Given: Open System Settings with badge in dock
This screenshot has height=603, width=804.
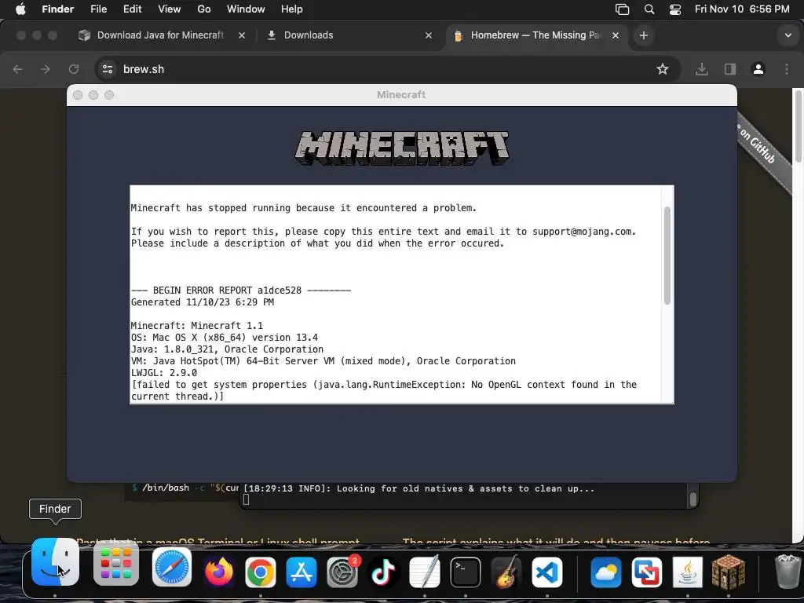Looking at the screenshot, I should pos(342,572).
